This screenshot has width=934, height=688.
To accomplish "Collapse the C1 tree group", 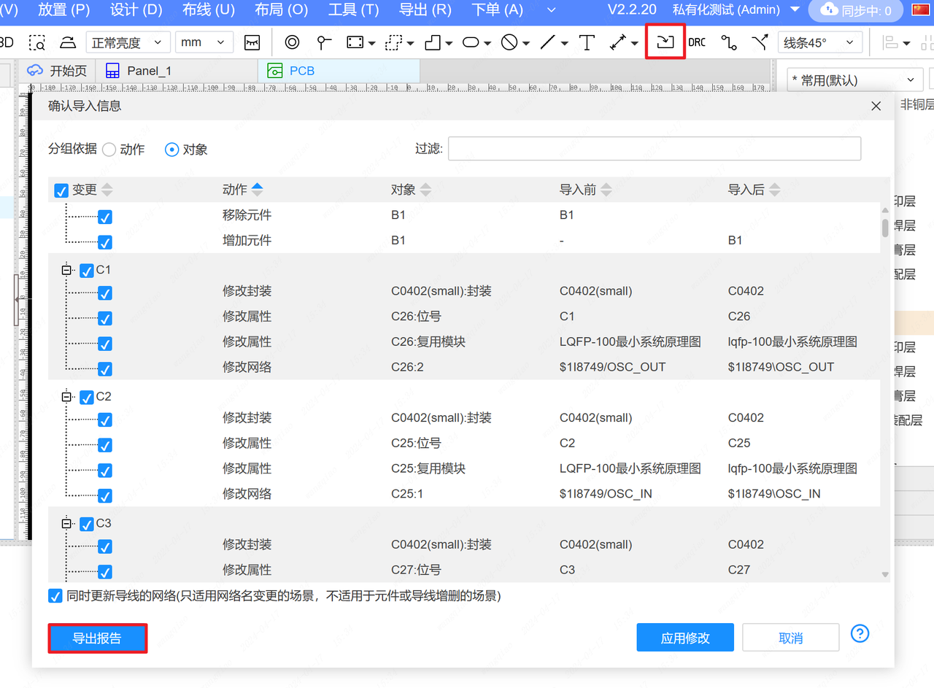I will pyautogui.click(x=68, y=270).
